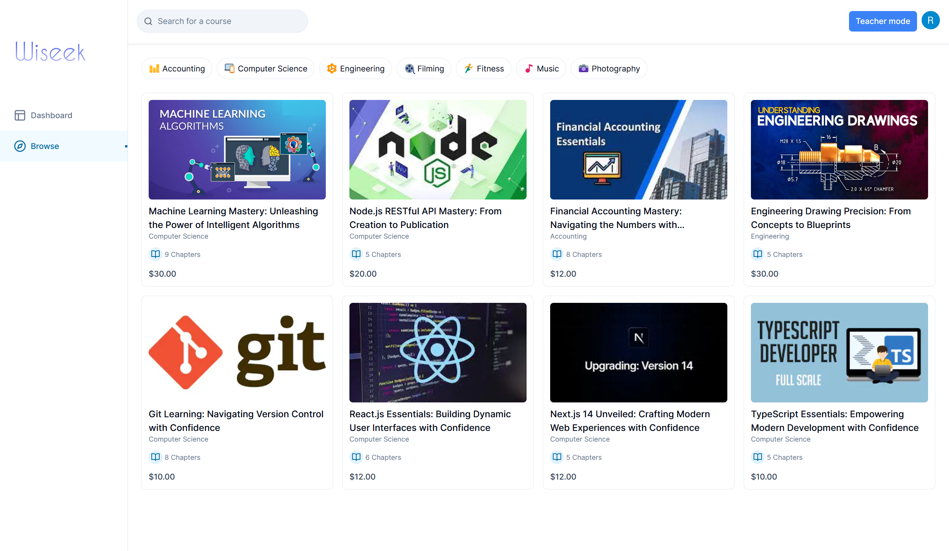The width and height of the screenshot is (949, 551).
Task: Click the Music note category icon
Action: pos(528,68)
